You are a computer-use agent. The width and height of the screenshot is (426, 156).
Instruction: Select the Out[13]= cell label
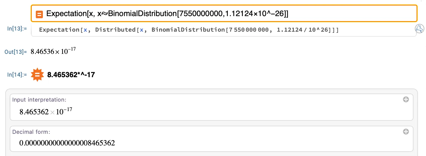pyautogui.click(x=16, y=52)
